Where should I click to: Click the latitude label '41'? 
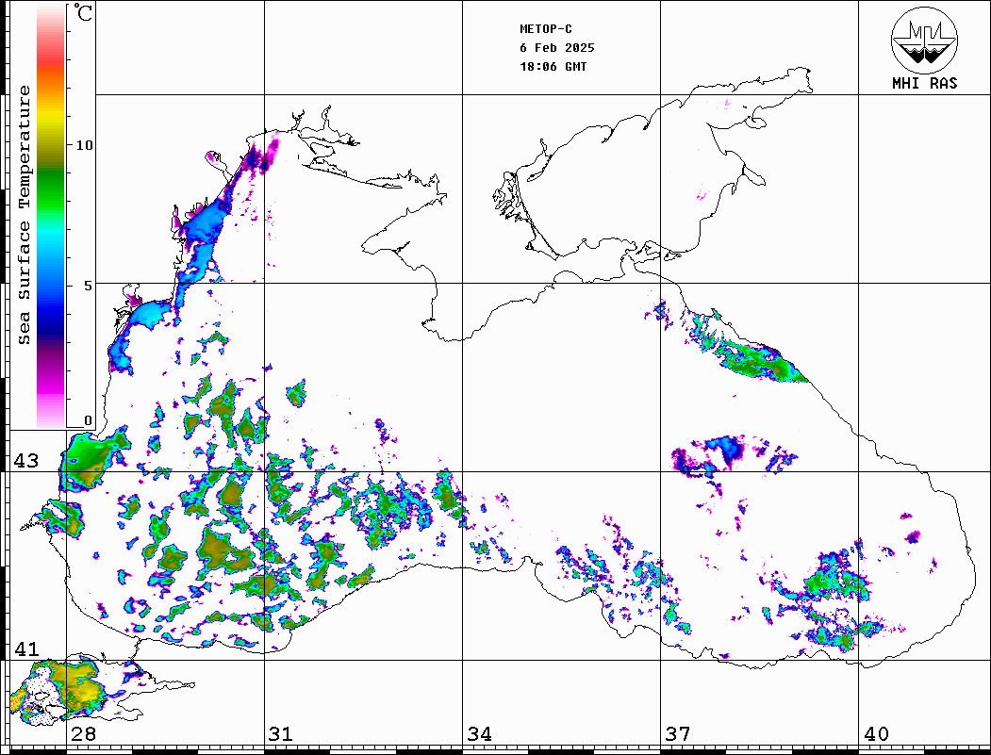pos(26,649)
